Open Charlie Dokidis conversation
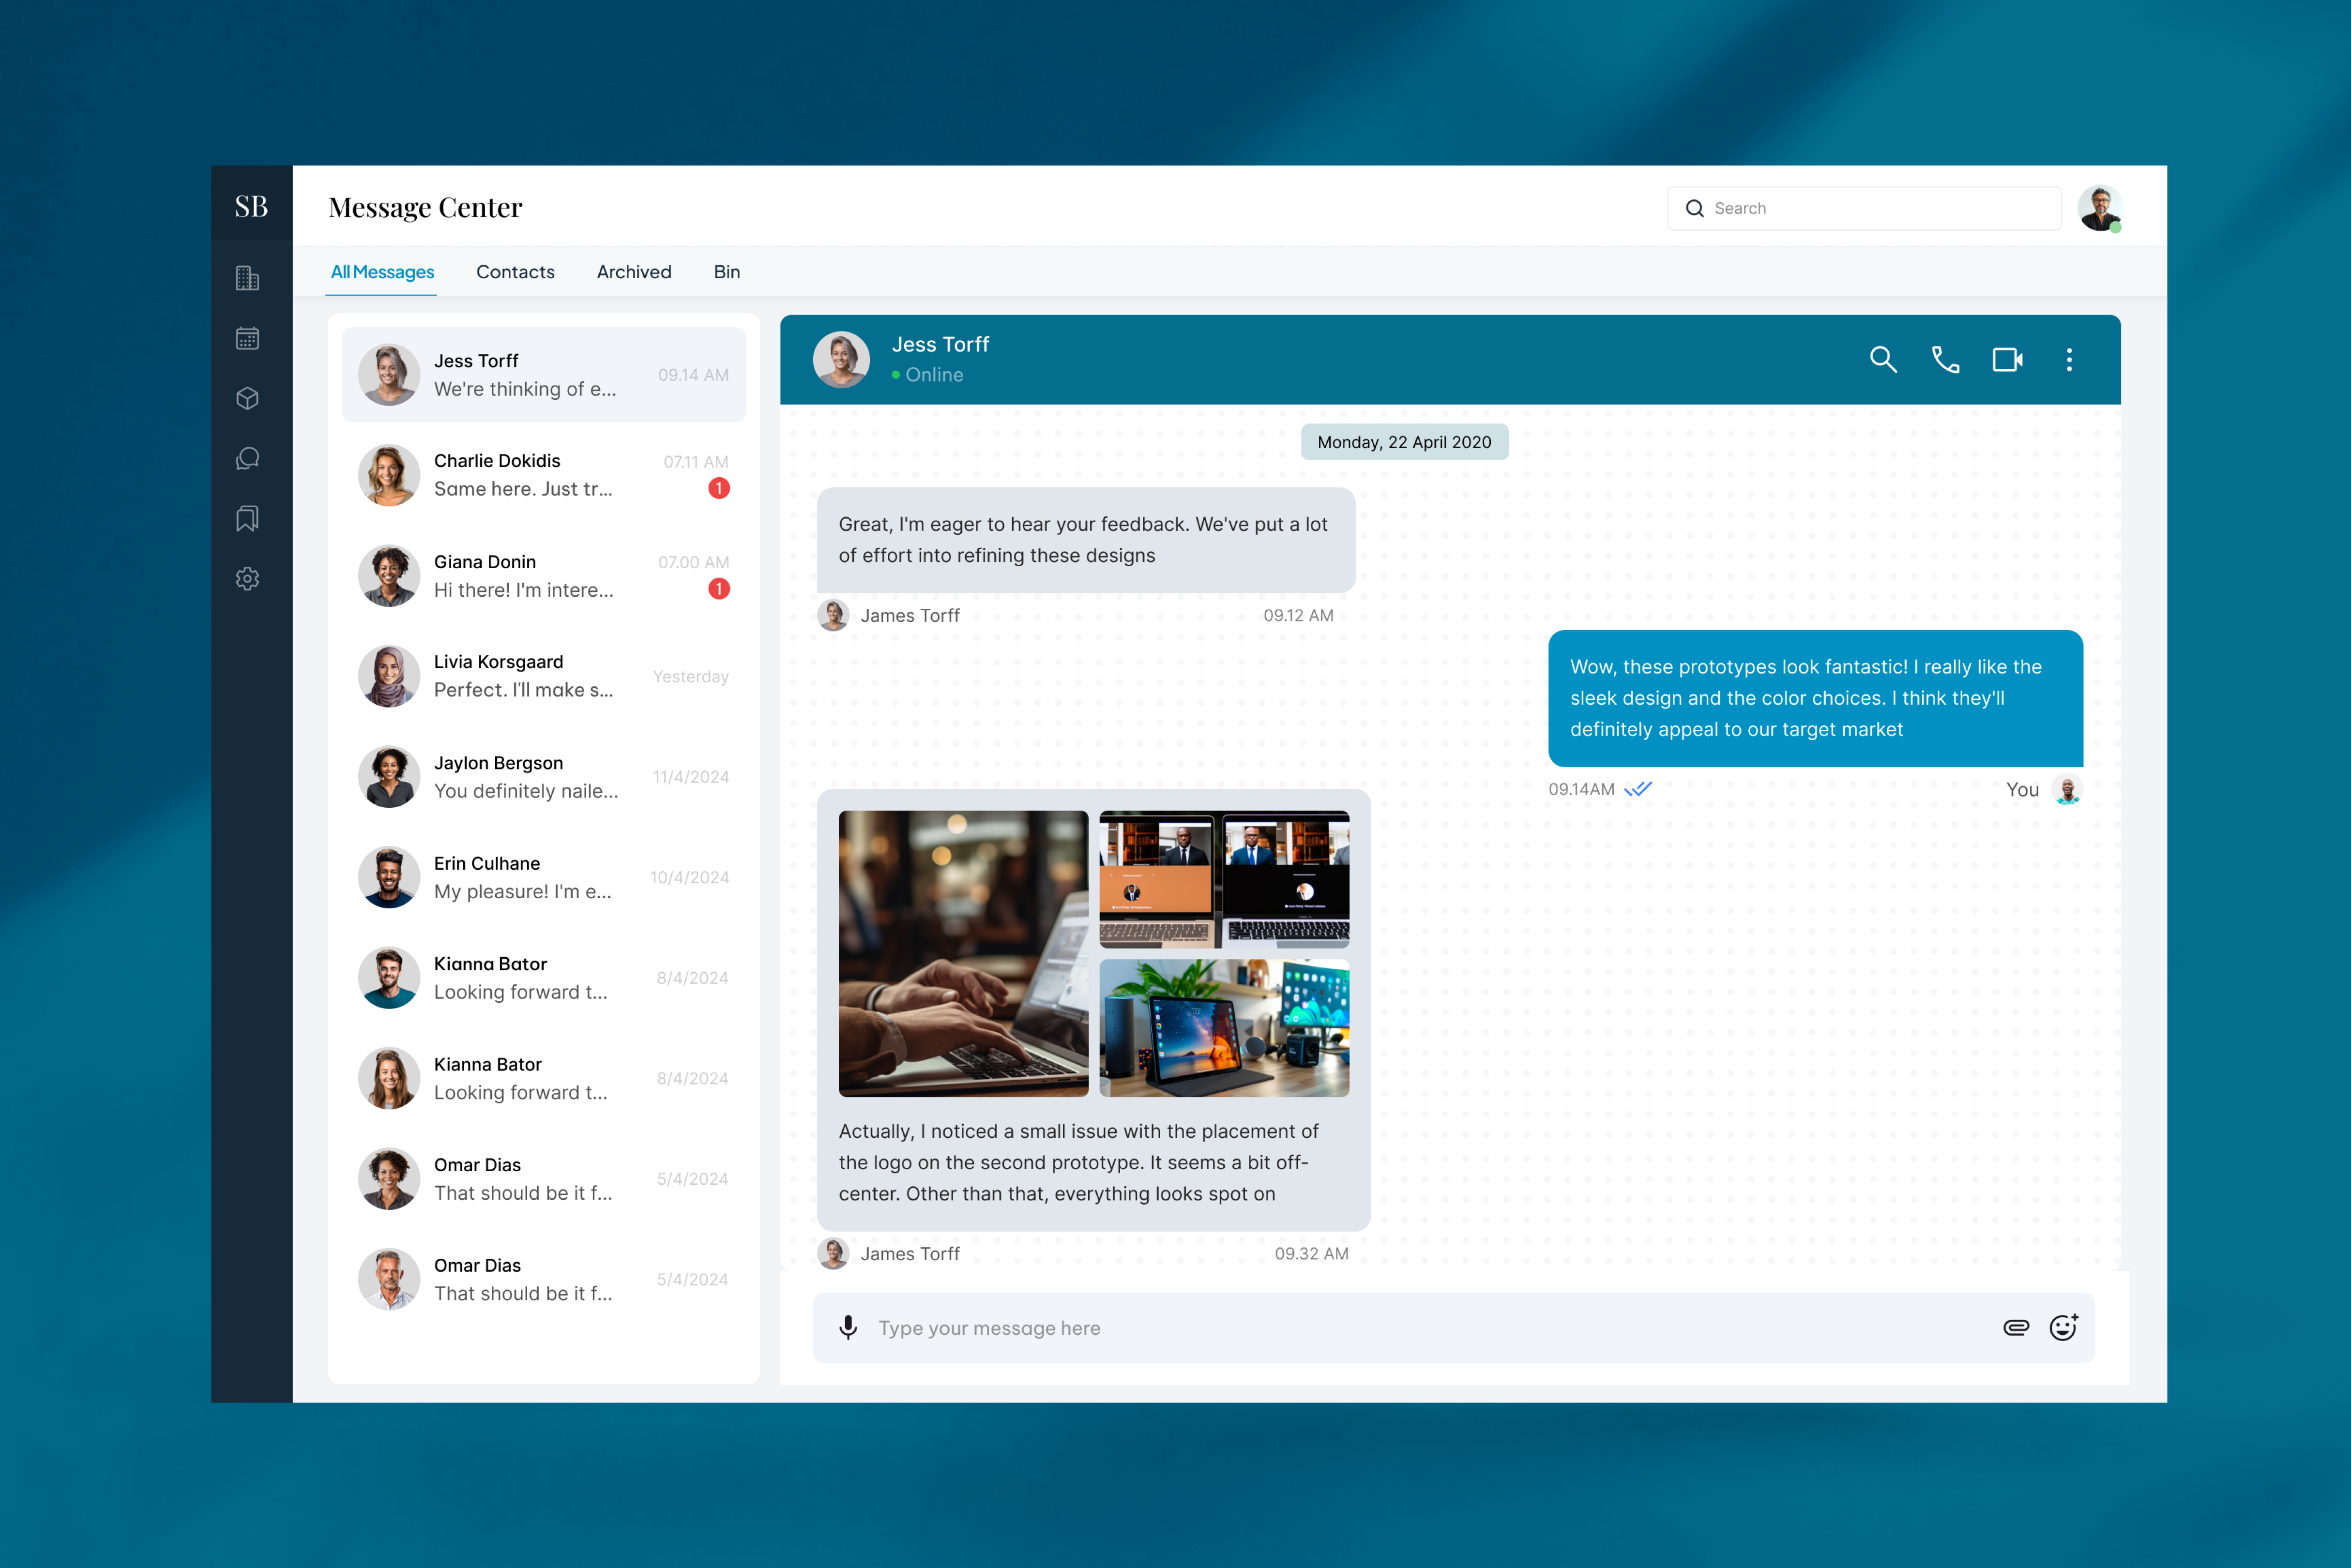2351x1568 pixels. click(x=543, y=475)
